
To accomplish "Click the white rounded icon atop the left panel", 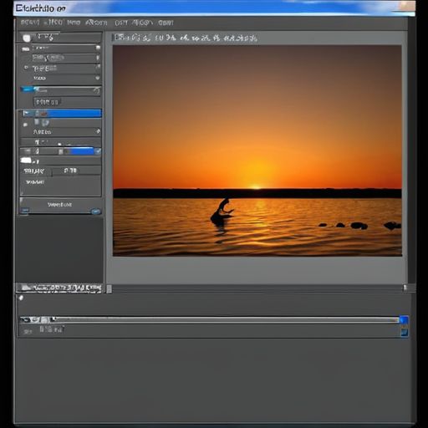I will coord(27,38).
